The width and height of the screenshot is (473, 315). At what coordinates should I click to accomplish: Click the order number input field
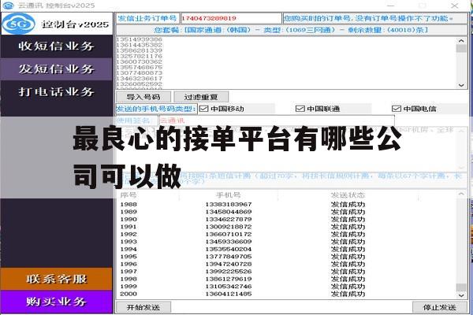231,18
